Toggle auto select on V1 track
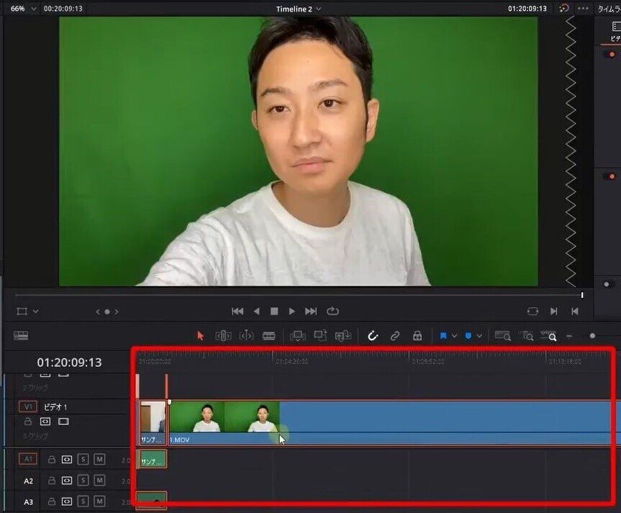621x513 pixels. tap(45, 421)
